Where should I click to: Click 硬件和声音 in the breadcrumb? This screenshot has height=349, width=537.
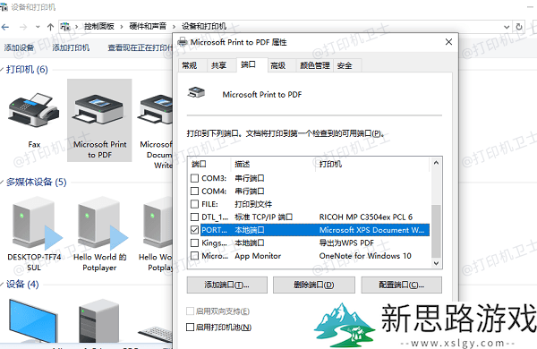point(148,26)
